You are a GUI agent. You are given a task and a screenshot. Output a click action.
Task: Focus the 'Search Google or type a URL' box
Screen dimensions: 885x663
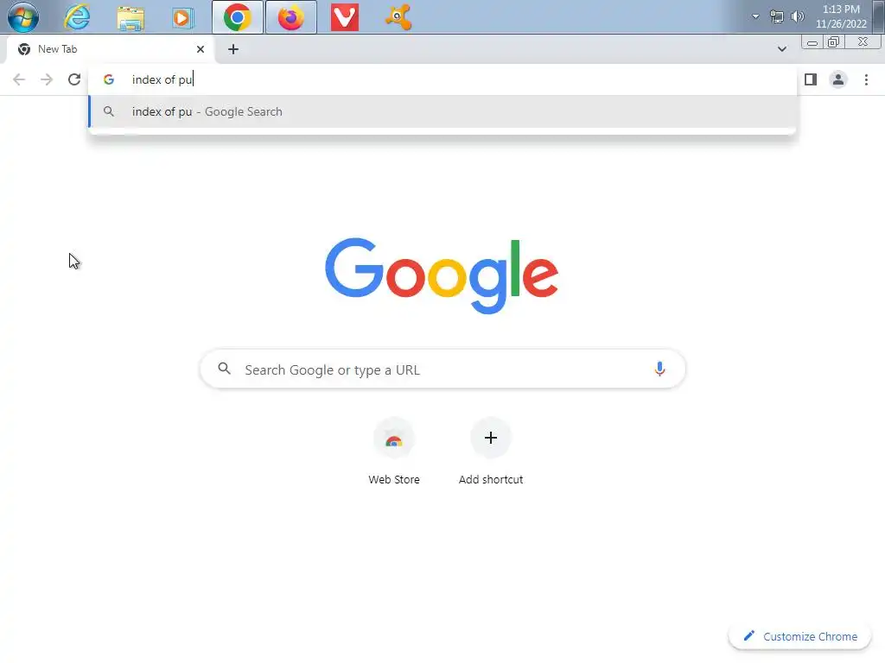tap(443, 369)
